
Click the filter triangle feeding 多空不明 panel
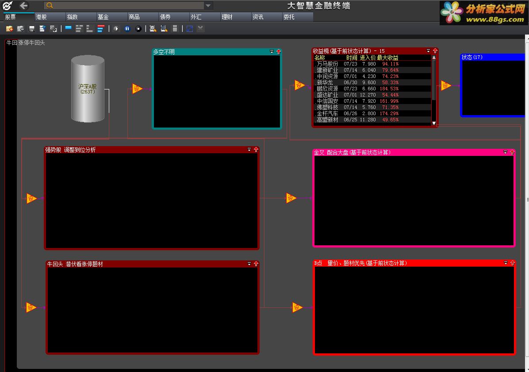[137, 89]
